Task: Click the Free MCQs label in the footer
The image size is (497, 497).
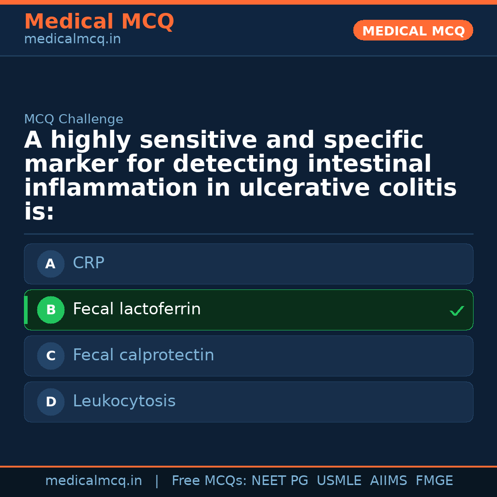Action: 209,481
